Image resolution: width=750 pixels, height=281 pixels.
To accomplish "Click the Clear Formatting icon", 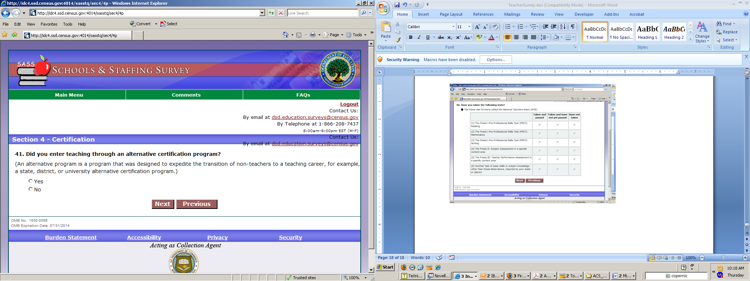I will (495, 27).
